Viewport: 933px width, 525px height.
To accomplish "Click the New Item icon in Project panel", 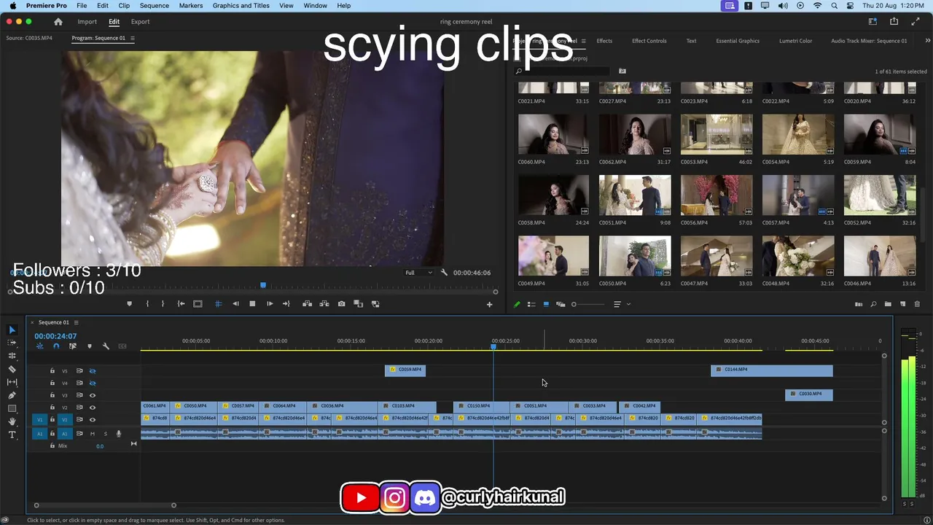I will [x=902, y=304].
